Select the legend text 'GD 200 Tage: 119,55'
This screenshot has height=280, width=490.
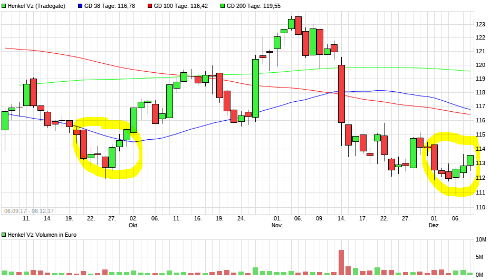(253, 6)
